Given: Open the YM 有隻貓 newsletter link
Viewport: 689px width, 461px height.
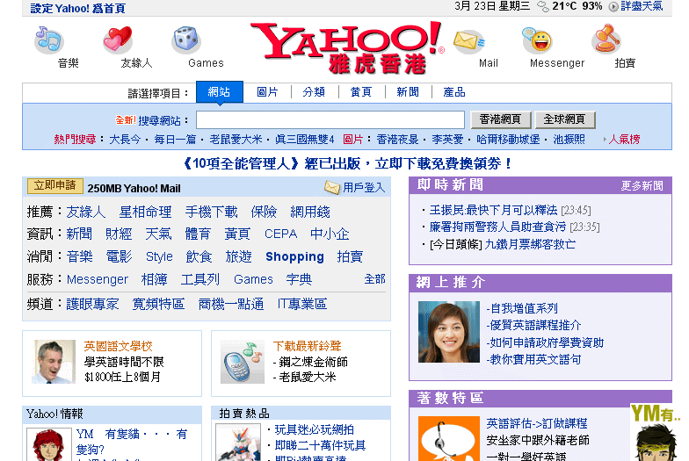Looking at the screenshot, I should pyautogui.click(x=132, y=441).
